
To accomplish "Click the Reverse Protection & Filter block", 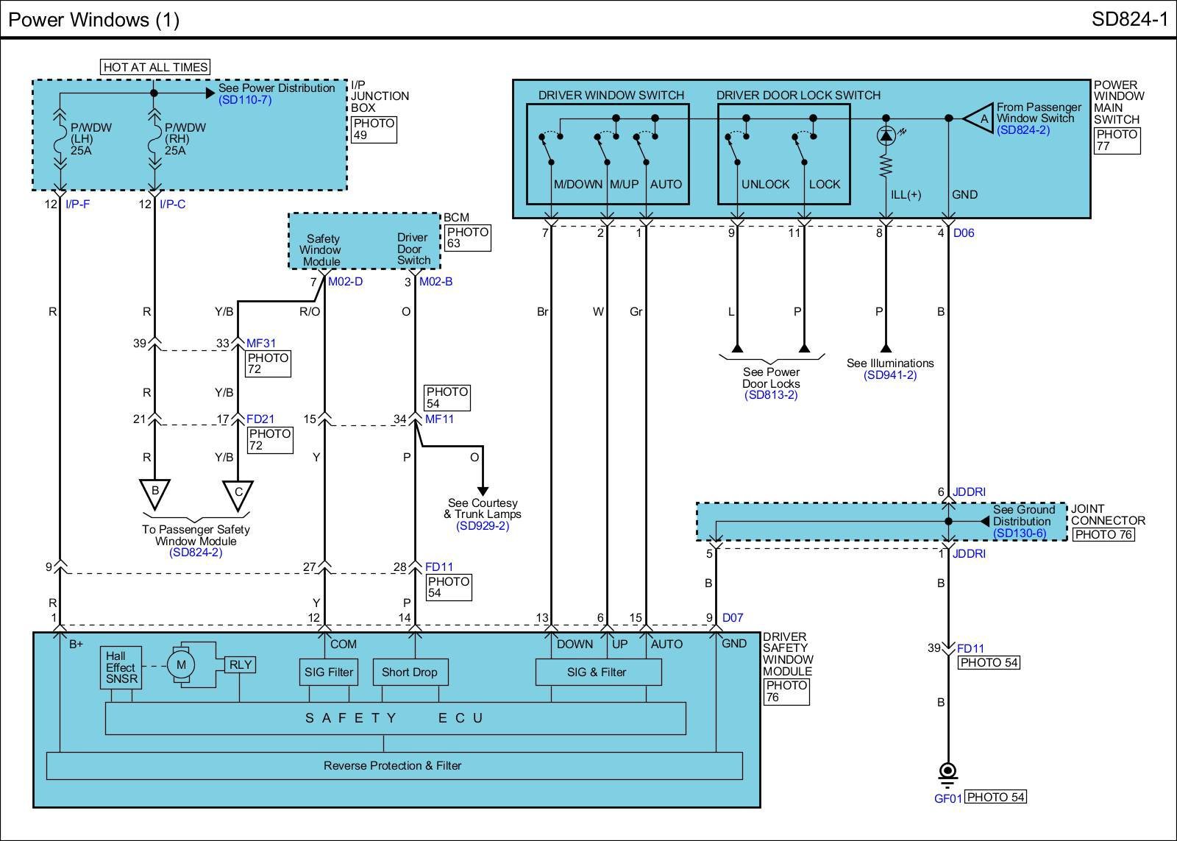I will [x=394, y=765].
